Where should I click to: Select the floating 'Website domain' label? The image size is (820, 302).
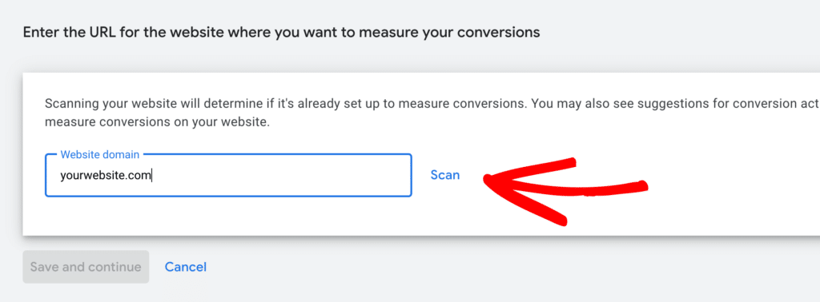click(100, 154)
